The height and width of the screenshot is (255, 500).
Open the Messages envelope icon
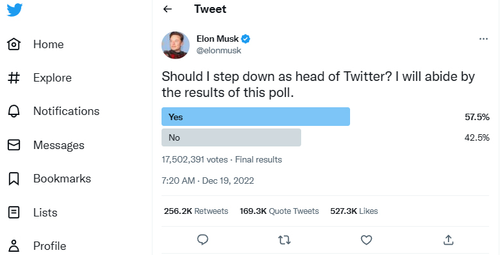pyautogui.click(x=14, y=145)
